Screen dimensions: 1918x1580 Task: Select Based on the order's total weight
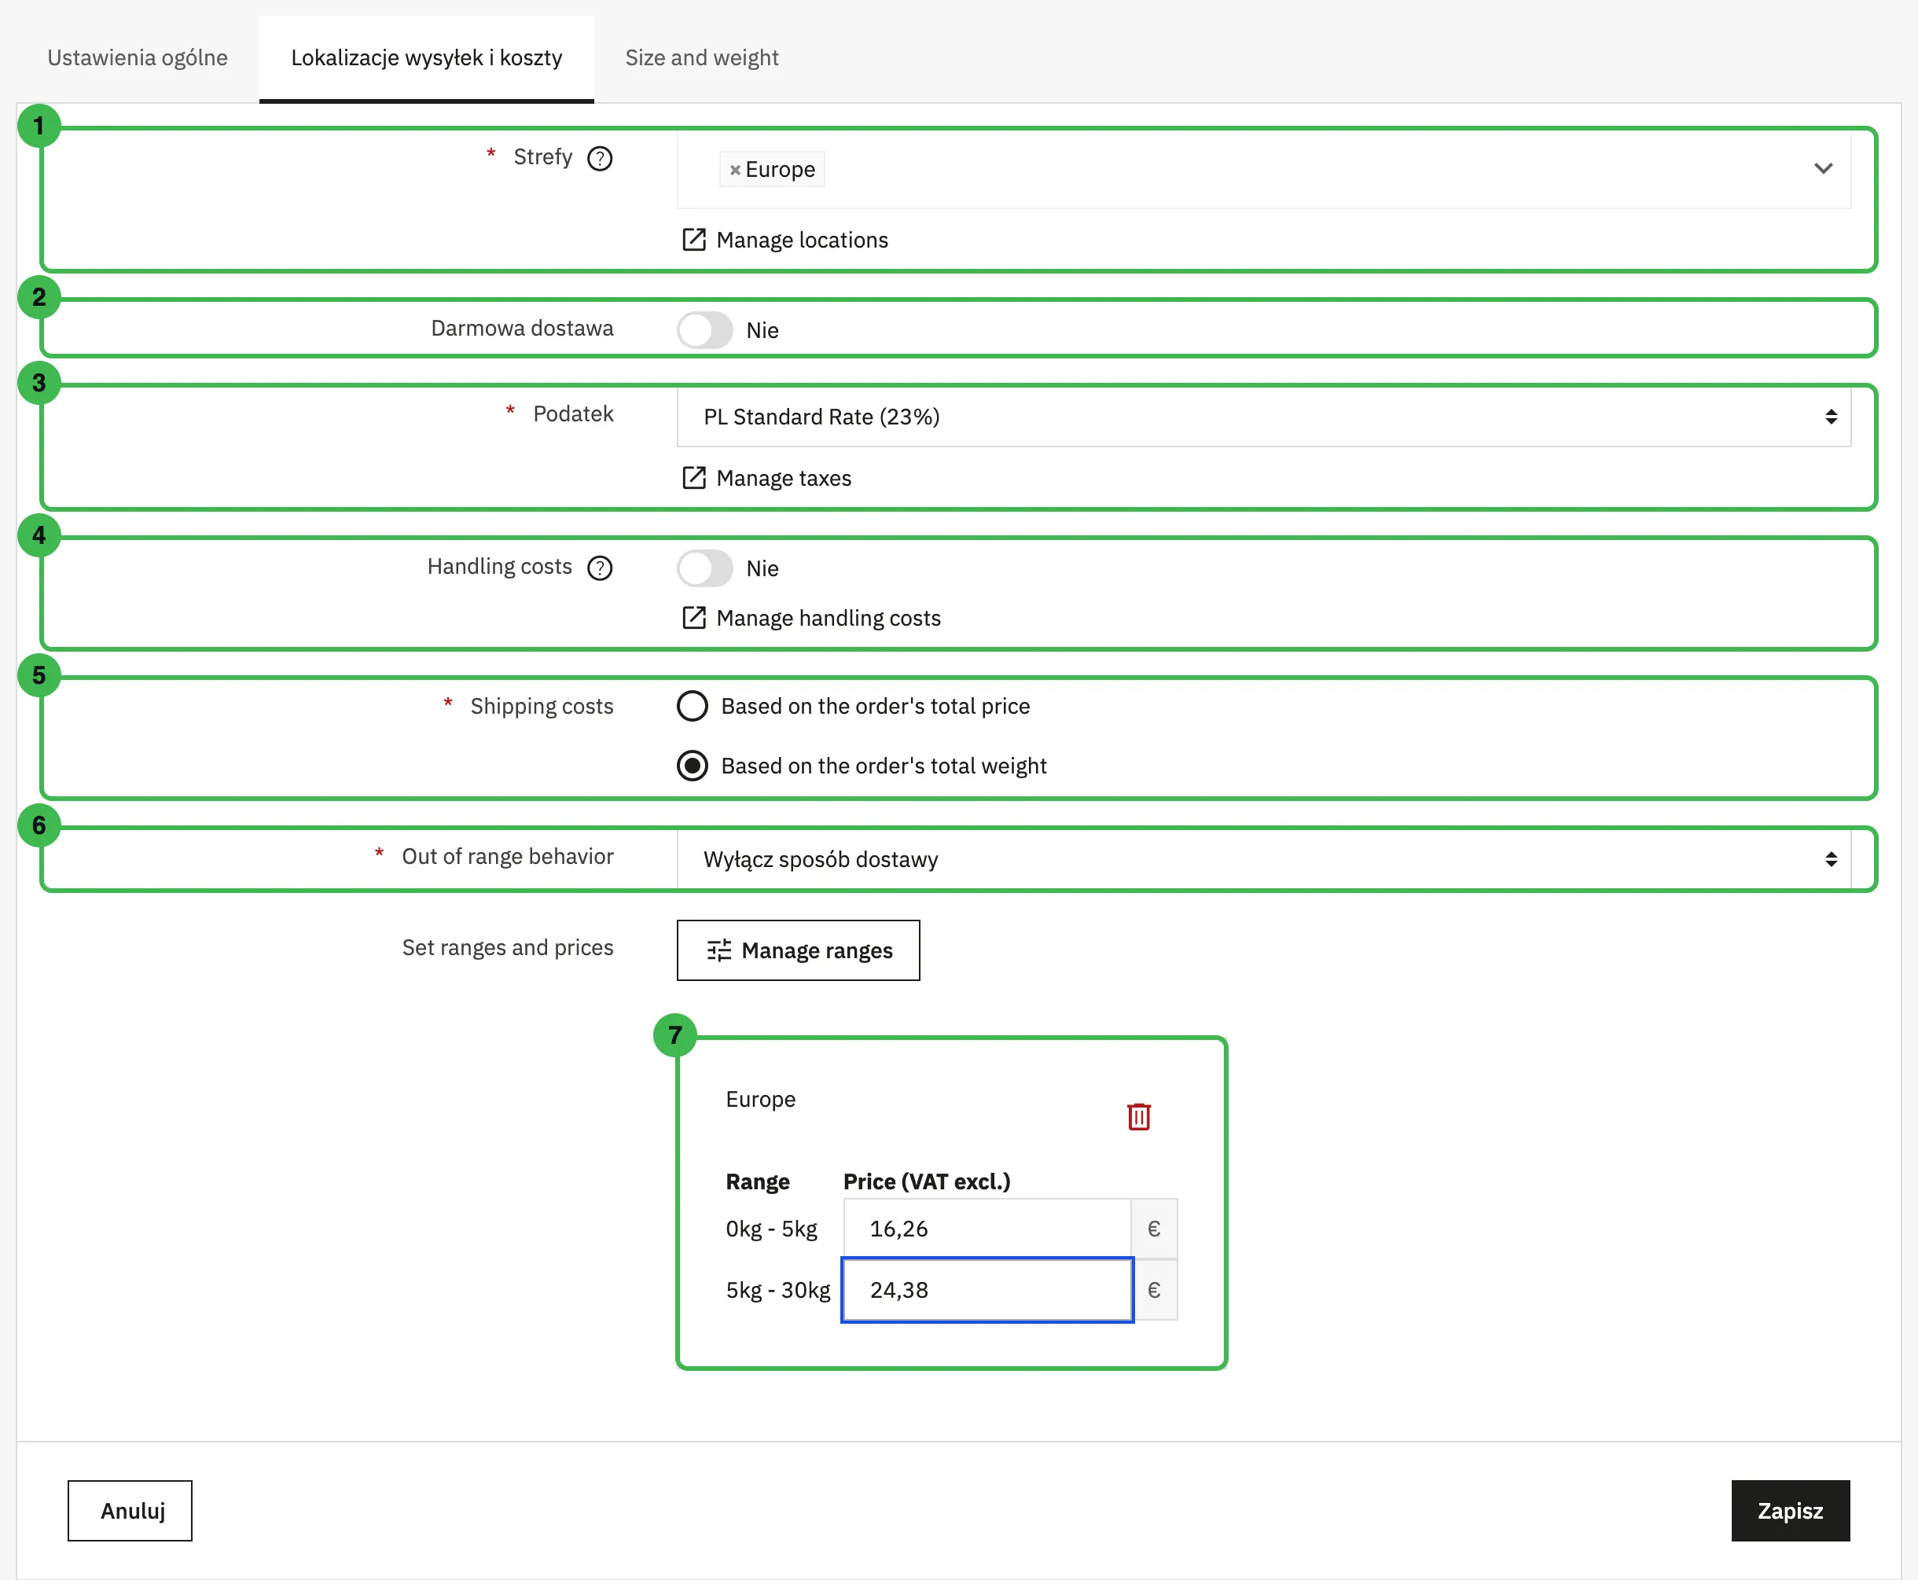(692, 766)
